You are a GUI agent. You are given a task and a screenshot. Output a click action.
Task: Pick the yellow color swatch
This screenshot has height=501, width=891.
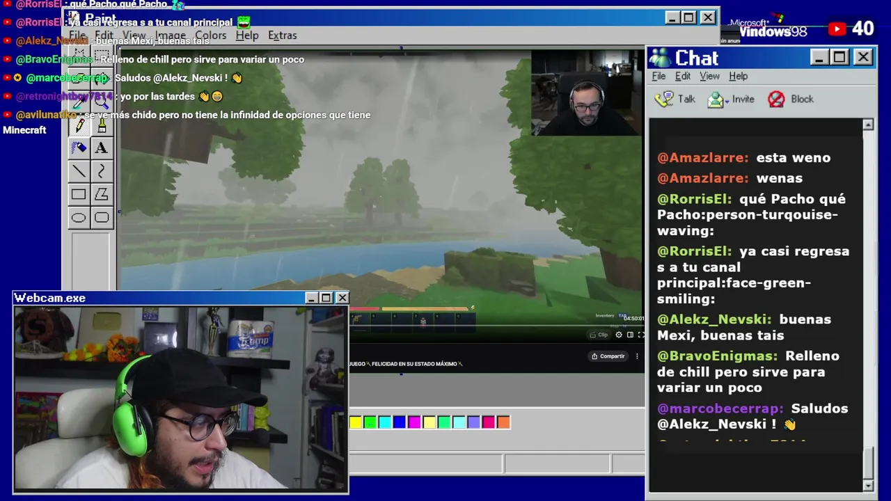356,422
